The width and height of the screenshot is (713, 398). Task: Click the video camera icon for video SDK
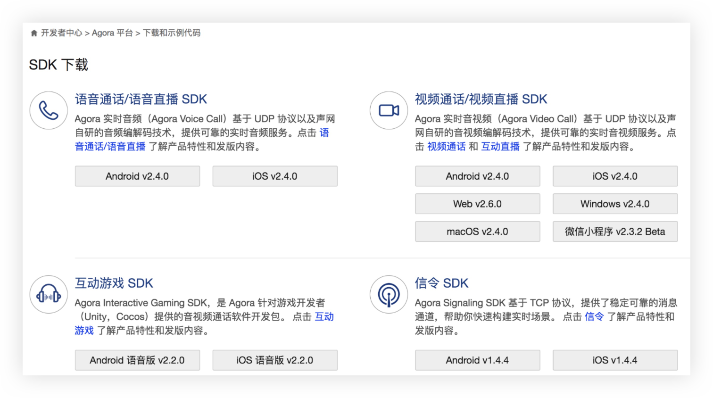[x=389, y=110]
